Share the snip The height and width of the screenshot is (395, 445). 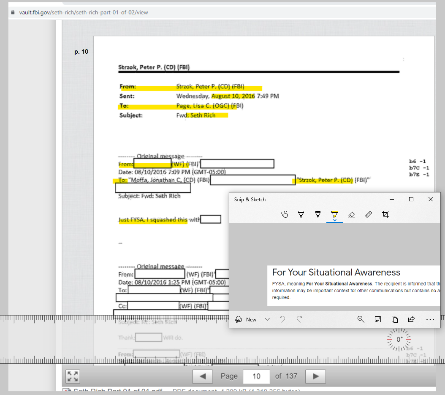click(x=411, y=319)
